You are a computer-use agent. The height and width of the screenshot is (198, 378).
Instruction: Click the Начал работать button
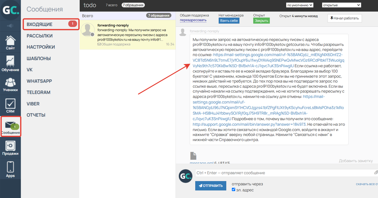point(345,18)
